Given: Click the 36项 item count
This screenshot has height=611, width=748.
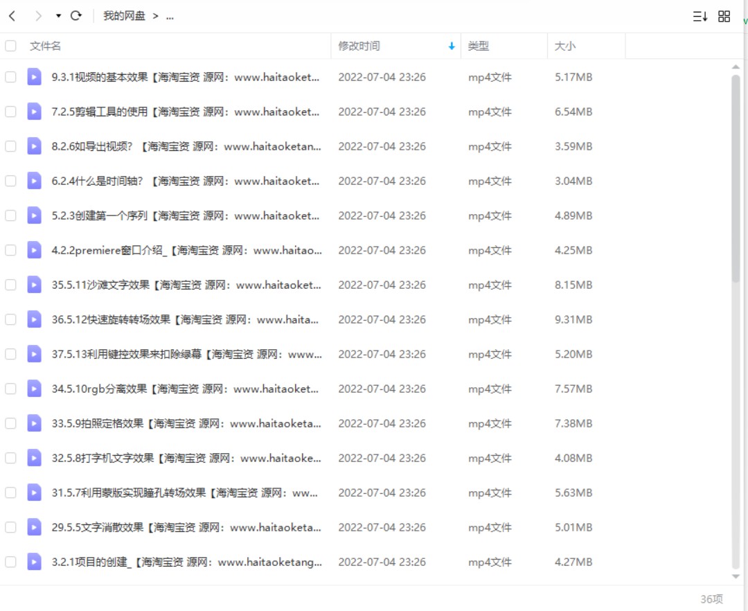Looking at the screenshot, I should pos(711,599).
